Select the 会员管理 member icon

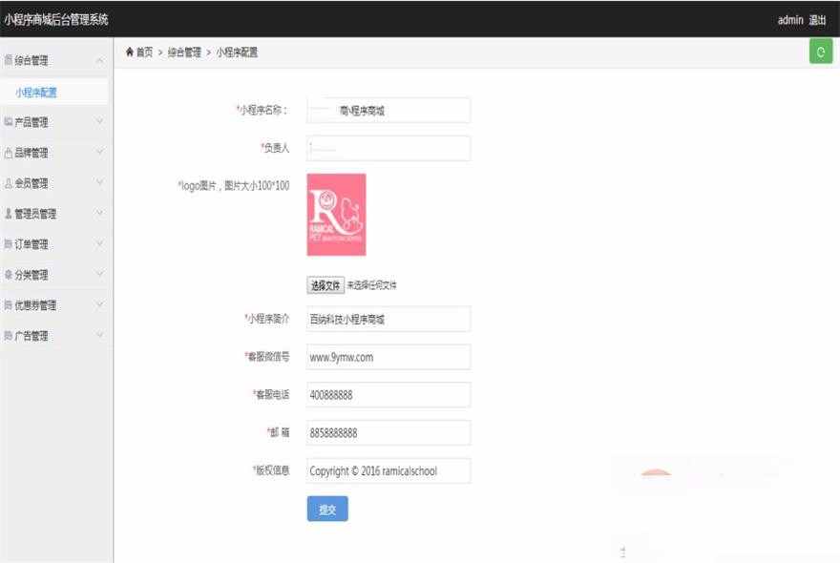point(11,182)
